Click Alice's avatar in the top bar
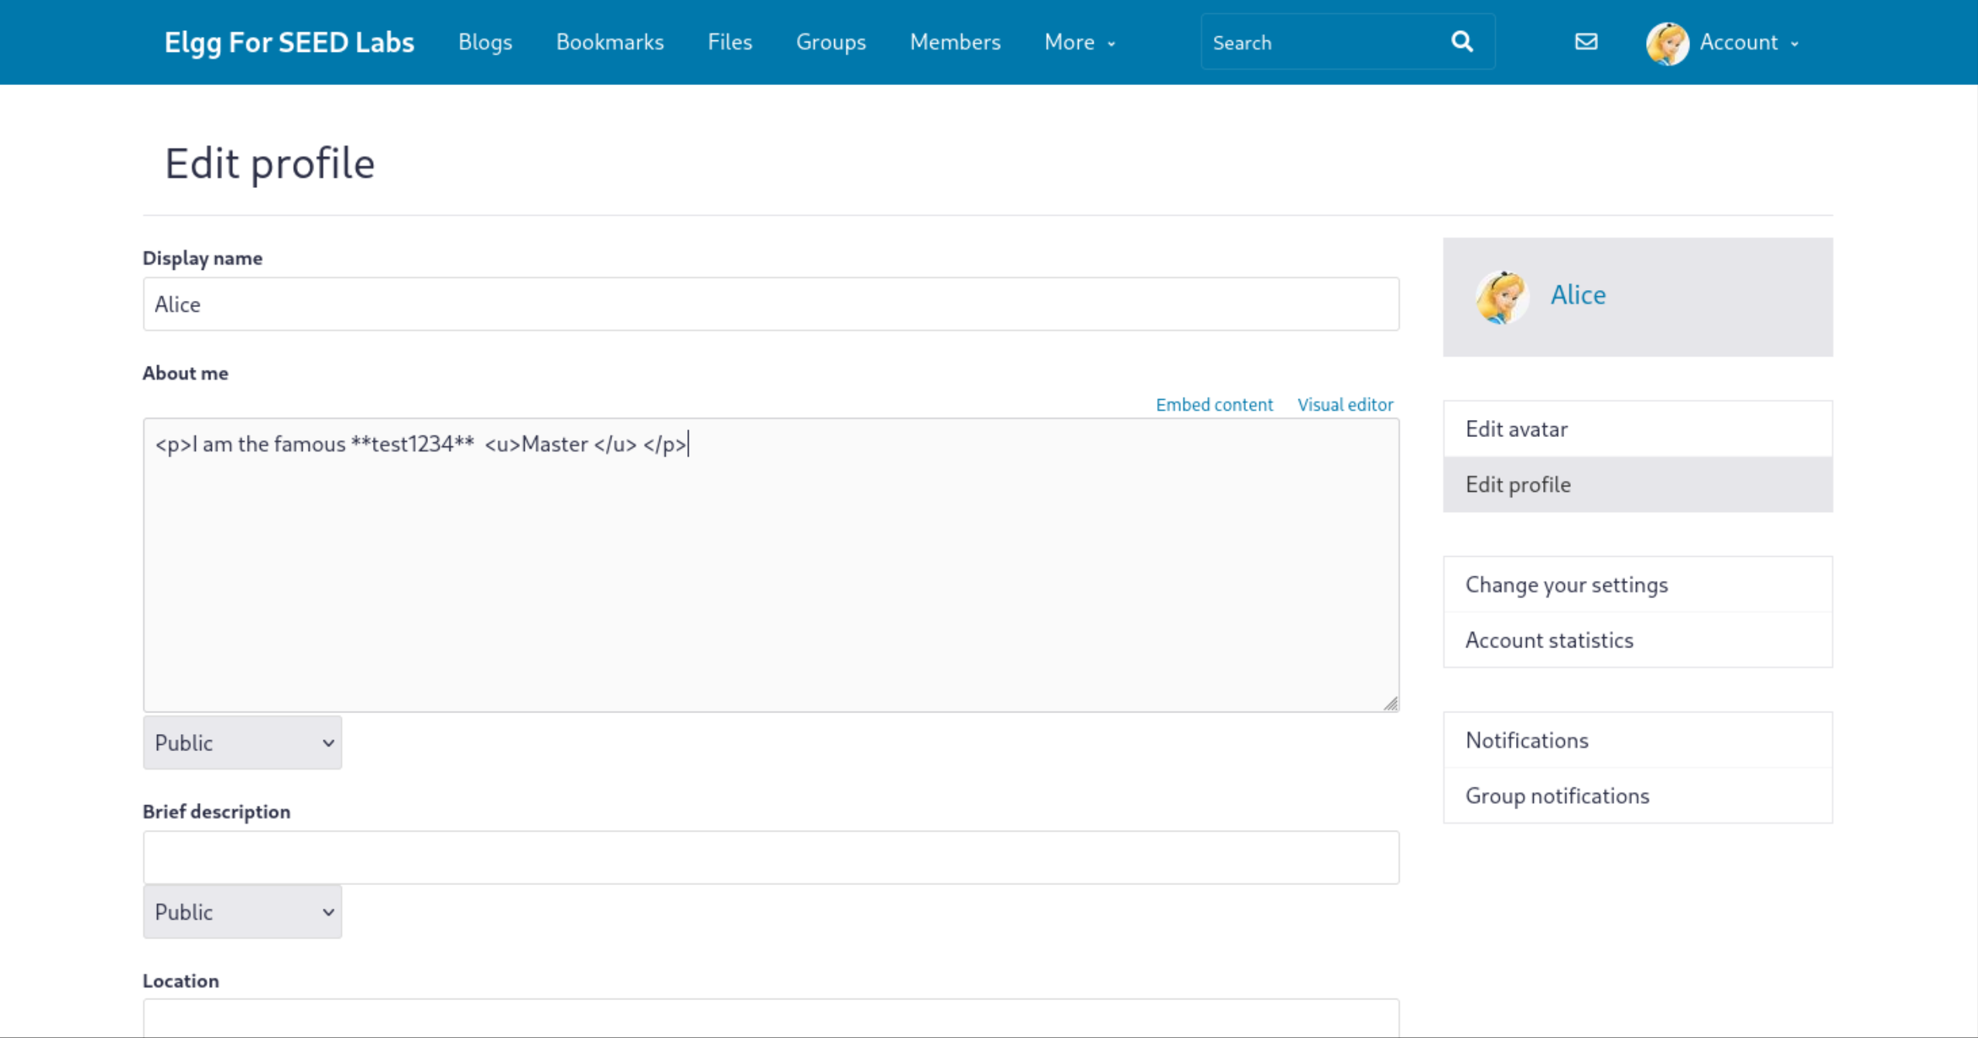 [1667, 43]
